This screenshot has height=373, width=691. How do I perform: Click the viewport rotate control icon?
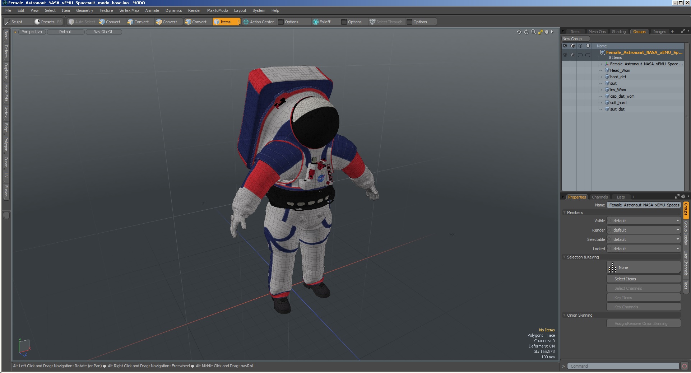(526, 32)
